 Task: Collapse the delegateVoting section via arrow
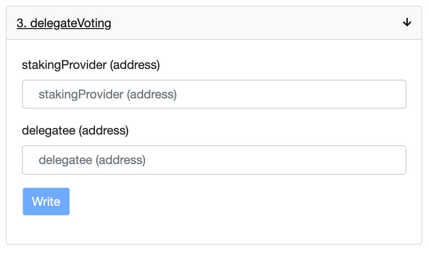407,22
